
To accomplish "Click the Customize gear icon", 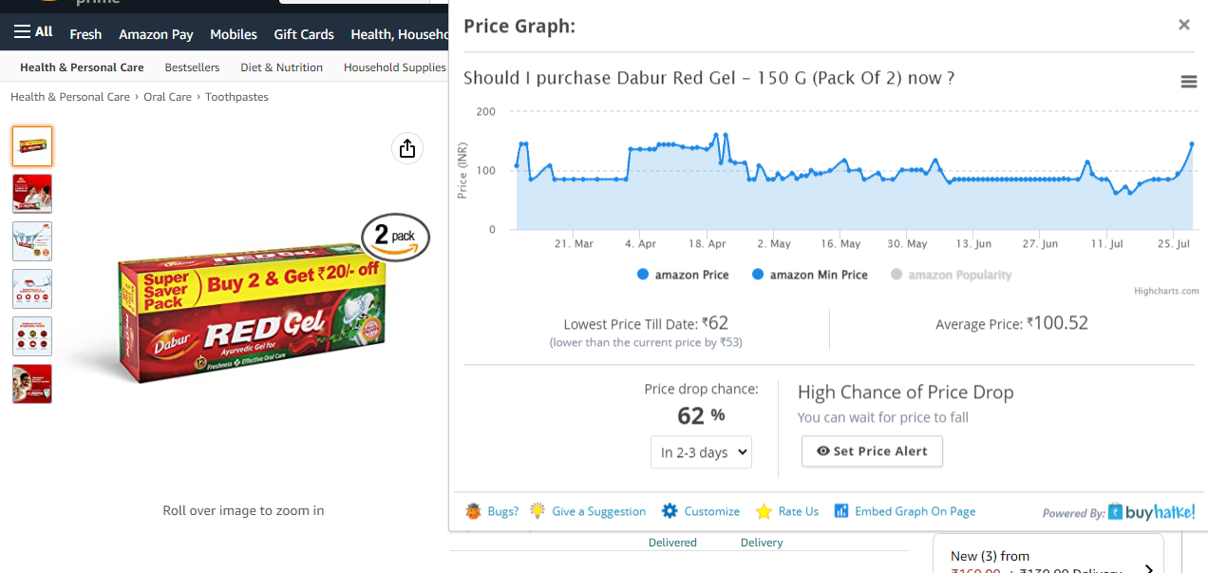I will 670,511.
